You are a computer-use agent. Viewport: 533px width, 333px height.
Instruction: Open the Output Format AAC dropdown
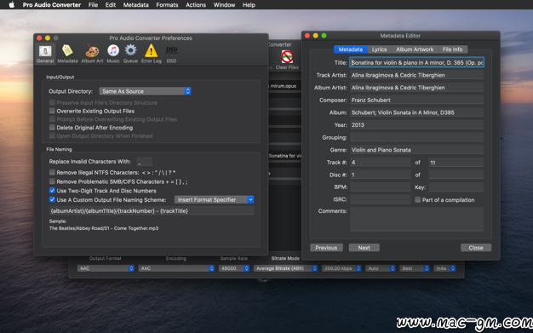click(x=106, y=268)
